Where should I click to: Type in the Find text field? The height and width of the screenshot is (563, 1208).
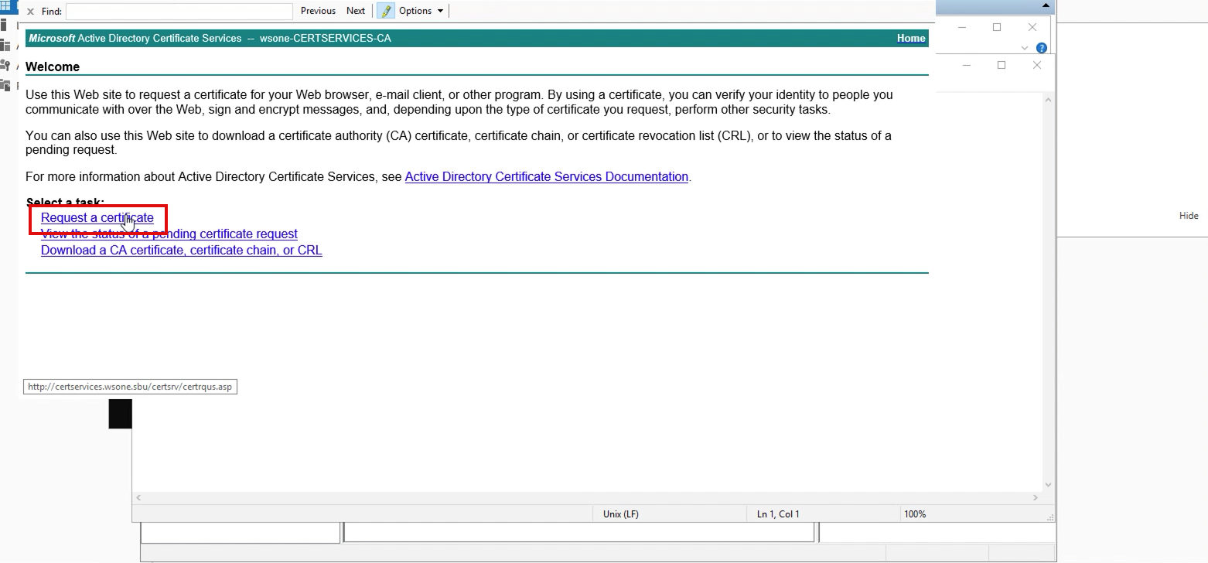click(179, 12)
